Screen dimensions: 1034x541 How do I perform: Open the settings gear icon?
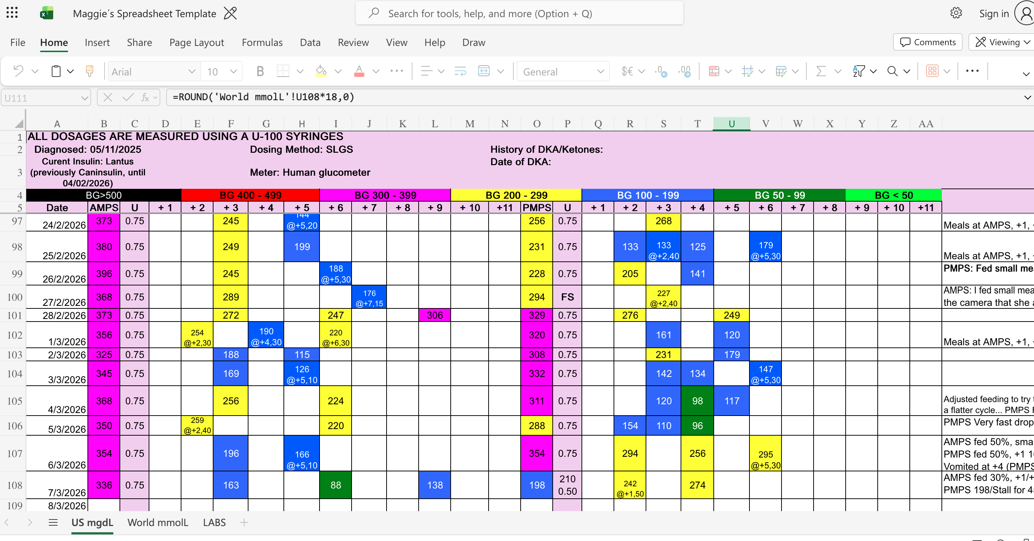[x=956, y=13]
